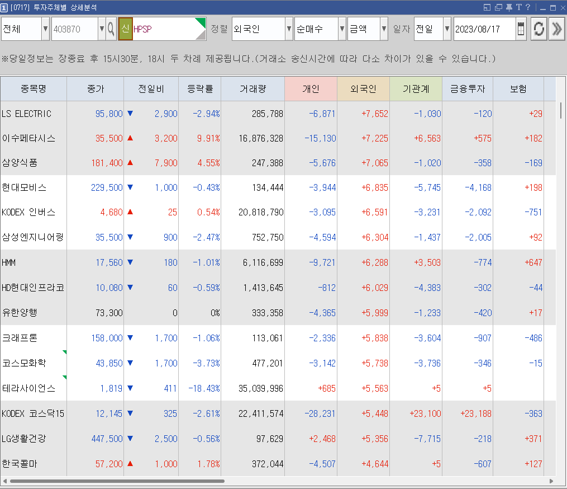
Task: Click the horizontal scrollbar thumb
Action: point(117,481)
